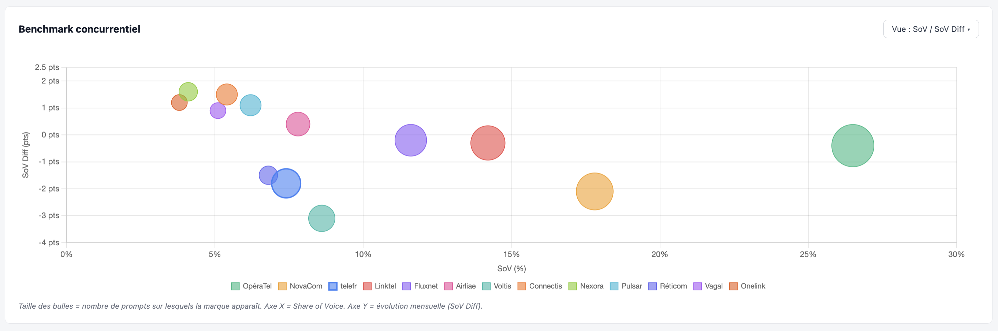Select the Onelink legend label
This screenshot has width=998, height=331.
[753, 286]
